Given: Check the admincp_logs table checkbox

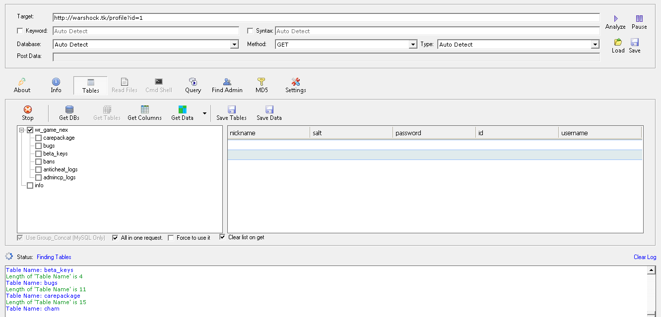Looking at the screenshot, I should coord(38,177).
